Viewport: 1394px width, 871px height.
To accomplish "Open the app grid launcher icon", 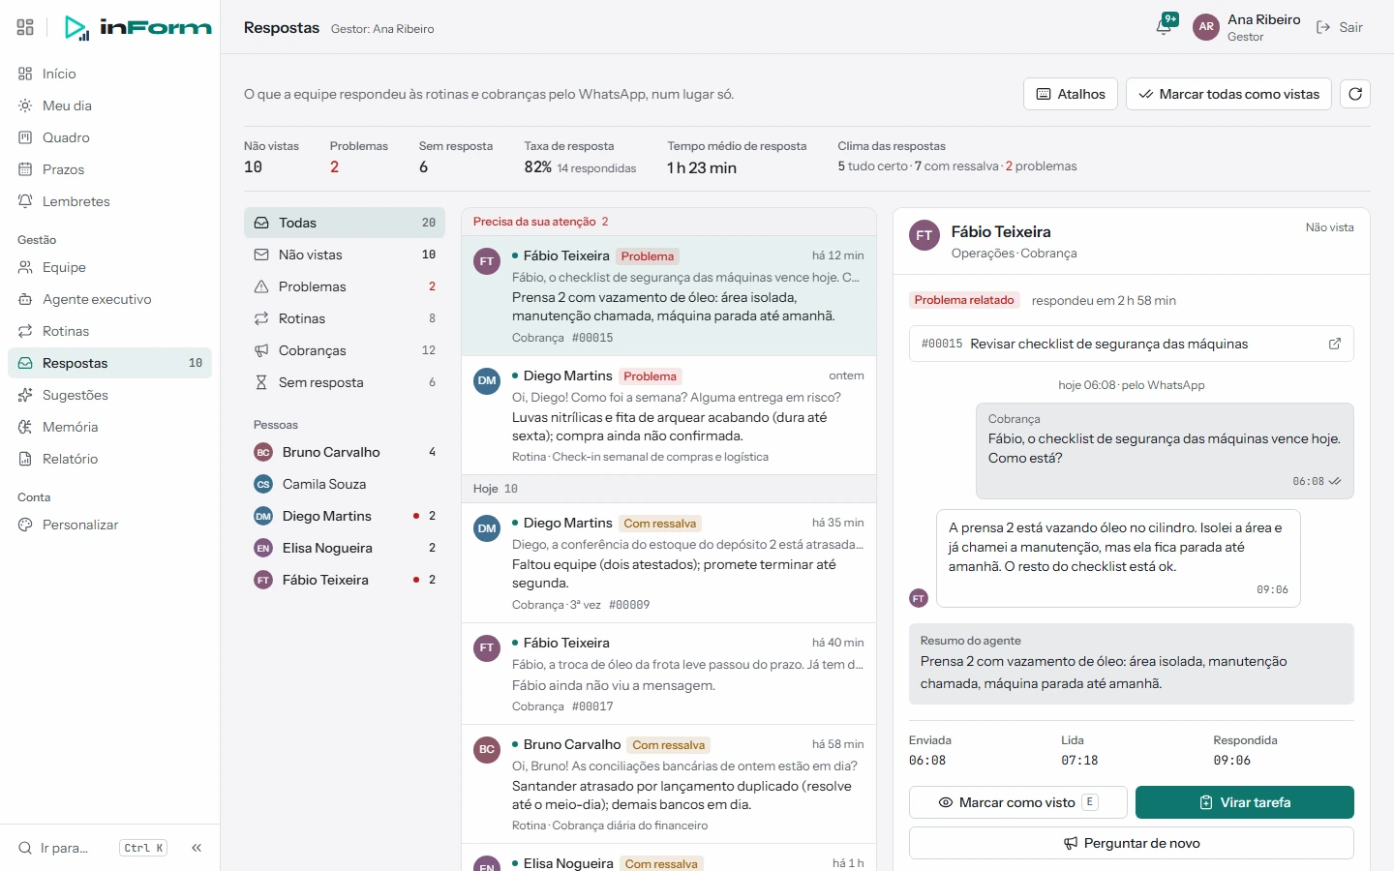I will tap(25, 27).
